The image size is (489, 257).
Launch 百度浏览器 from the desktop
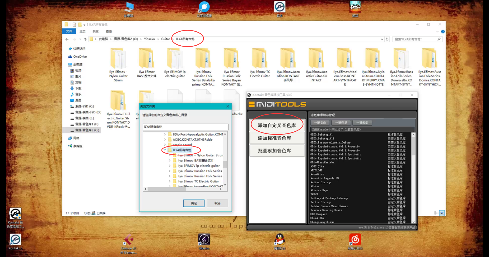(x=204, y=9)
